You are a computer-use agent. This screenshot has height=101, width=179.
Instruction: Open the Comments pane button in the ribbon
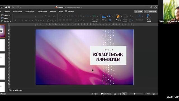coord(150,12)
